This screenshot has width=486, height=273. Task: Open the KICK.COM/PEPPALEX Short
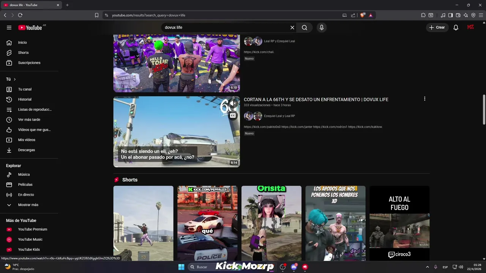[x=207, y=223]
